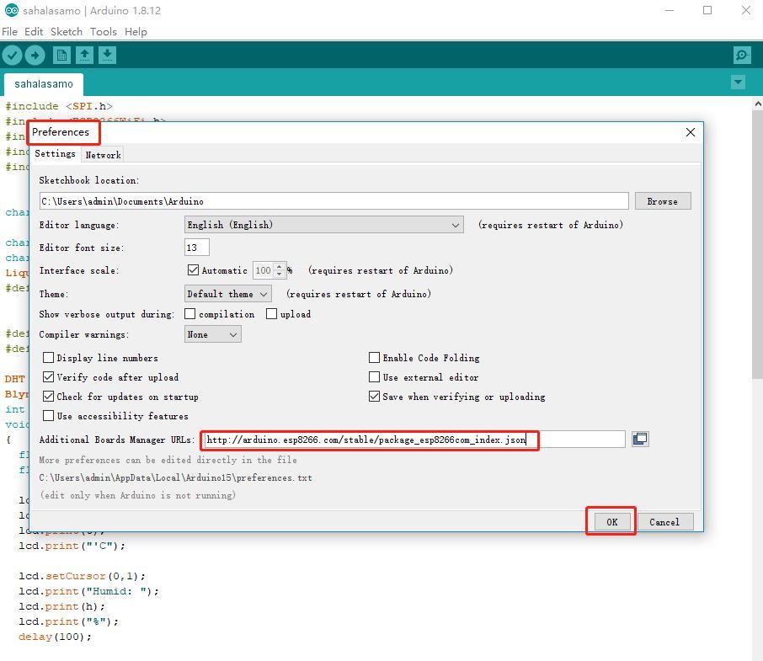Open the tab options dropdown arrow
763x661 pixels.
tap(738, 83)
